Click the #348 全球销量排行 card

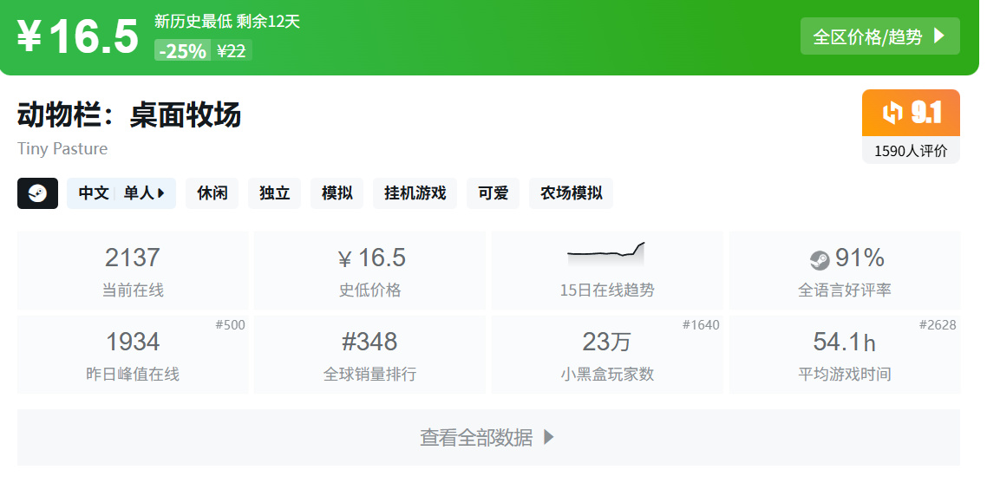tap(370, 355)
